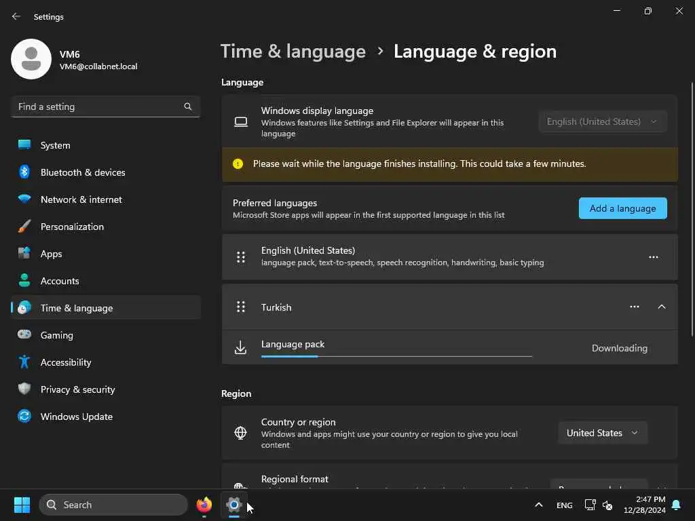Open Windows Update settings
This screenshot has height=521, width=695.
[x=105, y=417]
